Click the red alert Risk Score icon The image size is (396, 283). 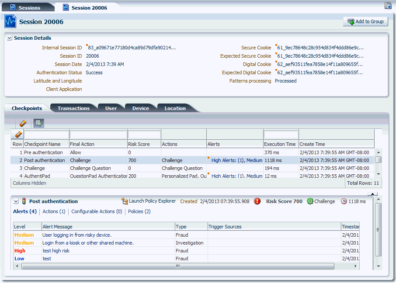257,201
